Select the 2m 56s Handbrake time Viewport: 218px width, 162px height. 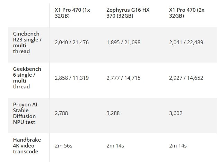[x=63, y=146]
